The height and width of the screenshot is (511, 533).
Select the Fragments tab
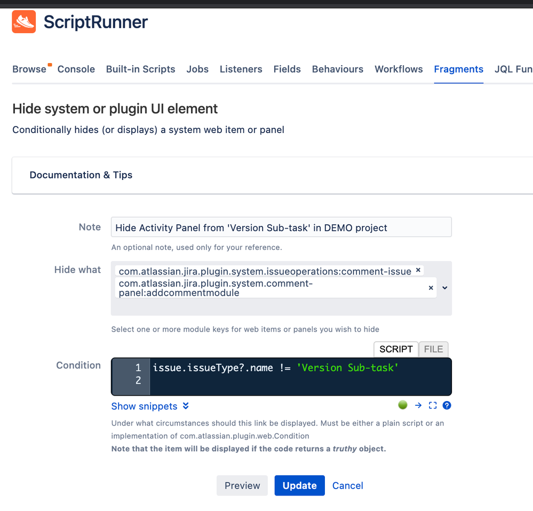tap(458, 69)
